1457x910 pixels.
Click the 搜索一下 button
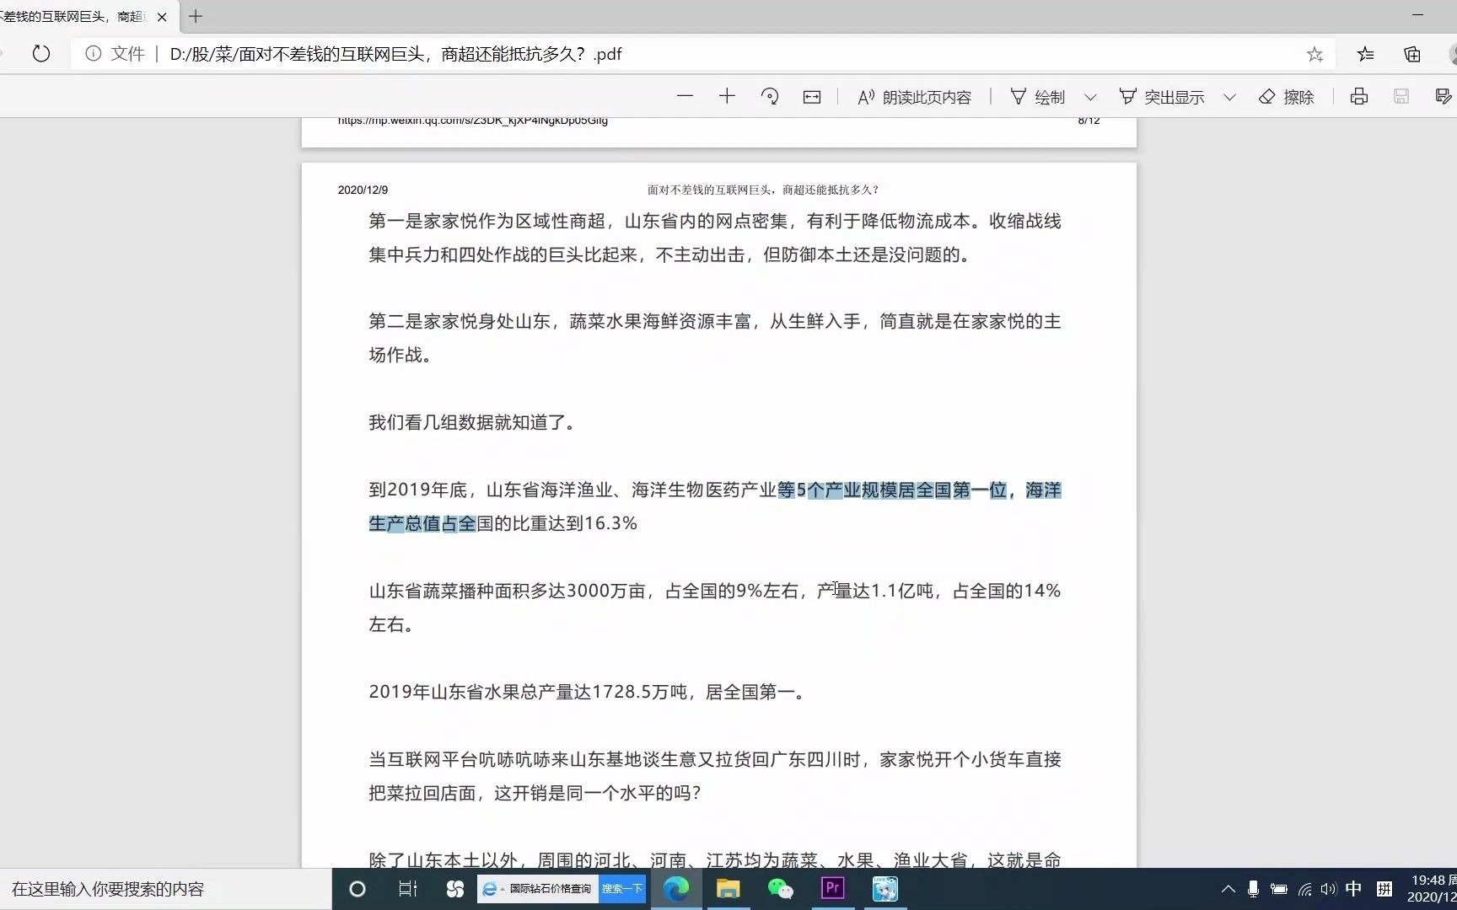click(622, 889)
